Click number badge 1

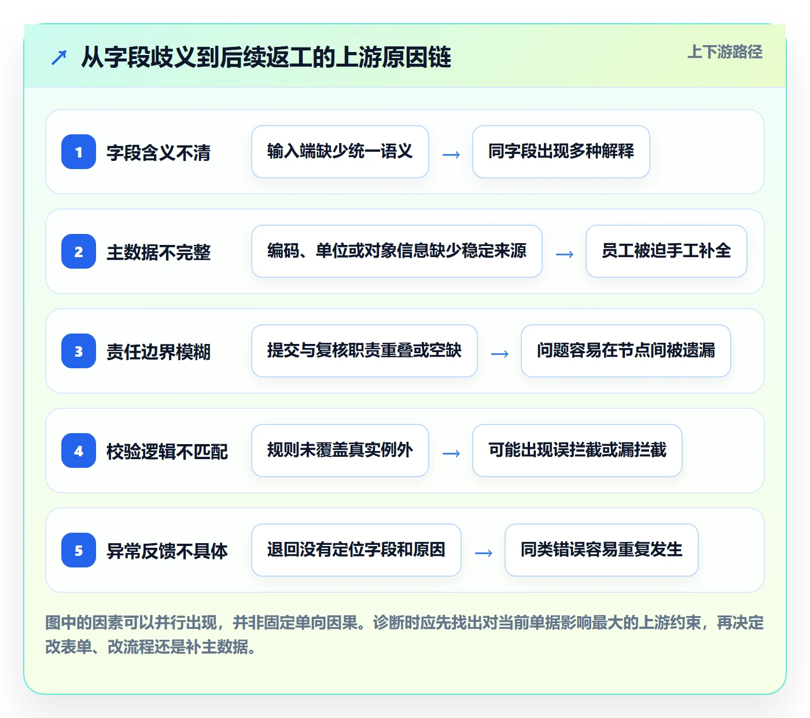pos(79,152)
